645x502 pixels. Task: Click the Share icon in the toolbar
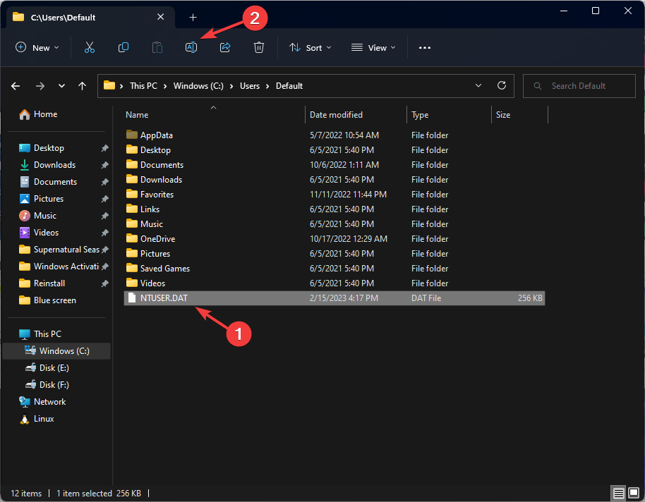[x=225, y=48]
